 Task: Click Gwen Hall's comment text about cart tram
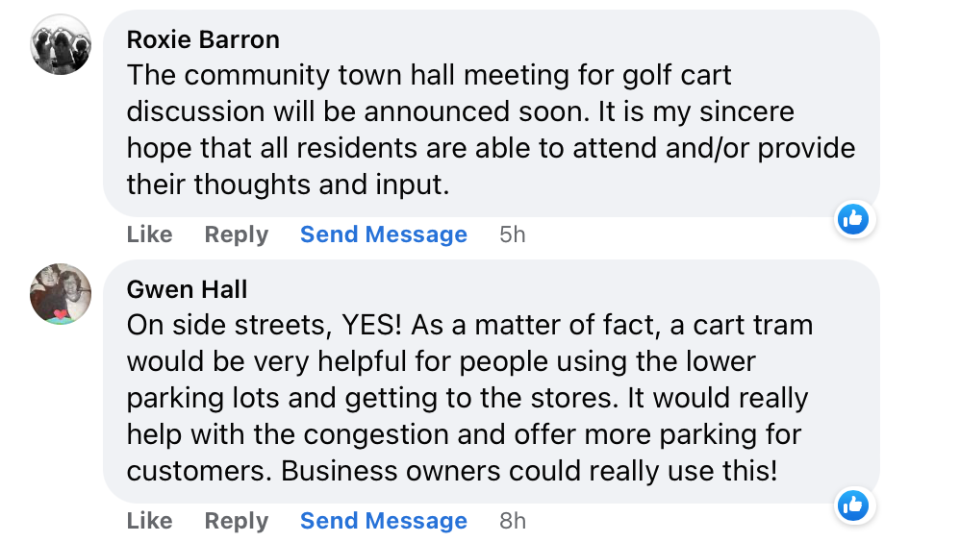(462, 399)
